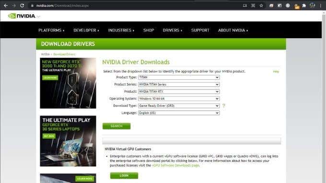Click the GeForce RTX 3080 Ti banner
This screenshot has width=326, height=183.
click(68, 83)
